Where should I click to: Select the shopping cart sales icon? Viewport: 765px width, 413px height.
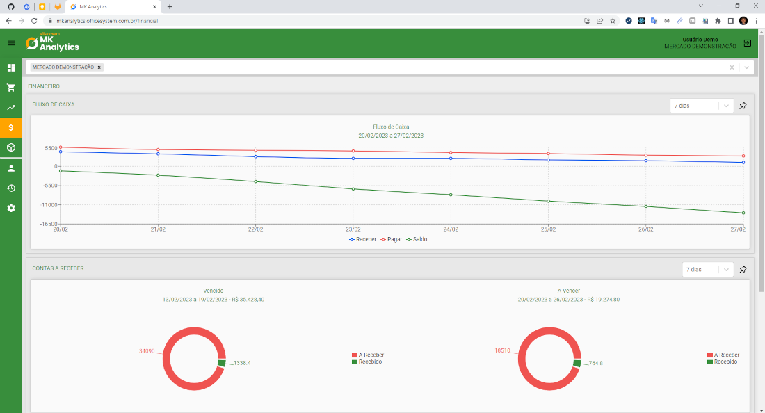(x=10, y=88)
